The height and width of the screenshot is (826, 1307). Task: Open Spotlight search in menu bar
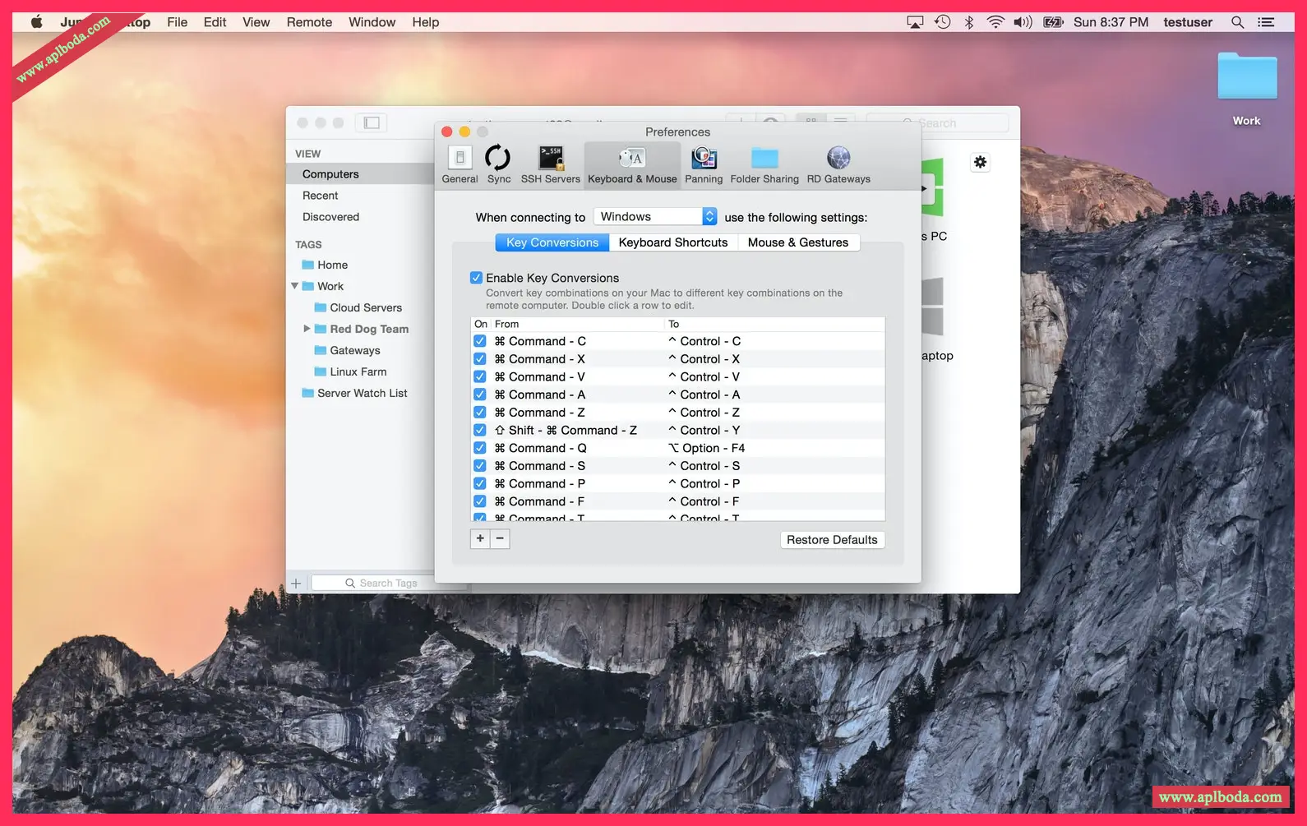[x=1237, y=22]
